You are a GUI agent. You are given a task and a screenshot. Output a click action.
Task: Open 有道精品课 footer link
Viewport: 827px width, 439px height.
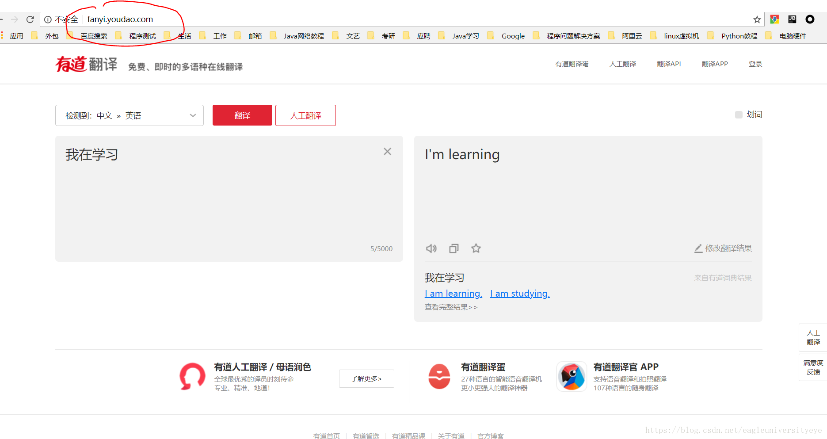coord(409,436)
